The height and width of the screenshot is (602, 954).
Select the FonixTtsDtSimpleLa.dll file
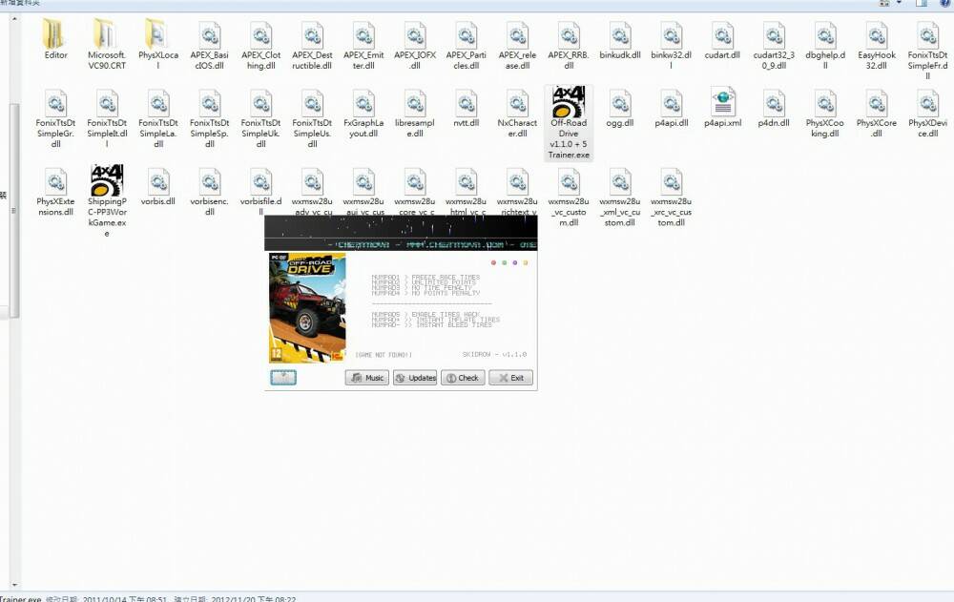coord(157,117)
